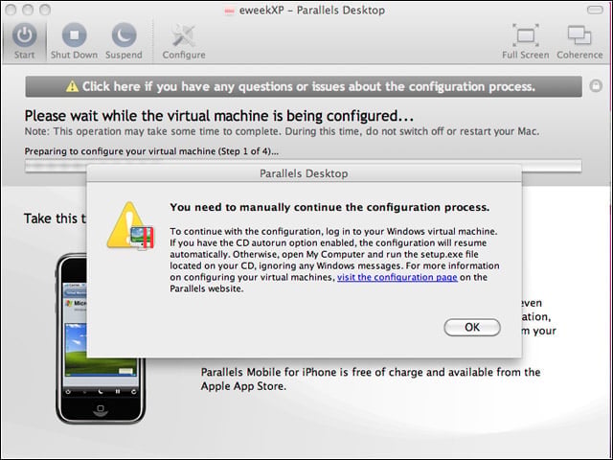The image size is (613, 460).
Task: Click the iPhone image thumbnail
Action: [x=101, y=339]
